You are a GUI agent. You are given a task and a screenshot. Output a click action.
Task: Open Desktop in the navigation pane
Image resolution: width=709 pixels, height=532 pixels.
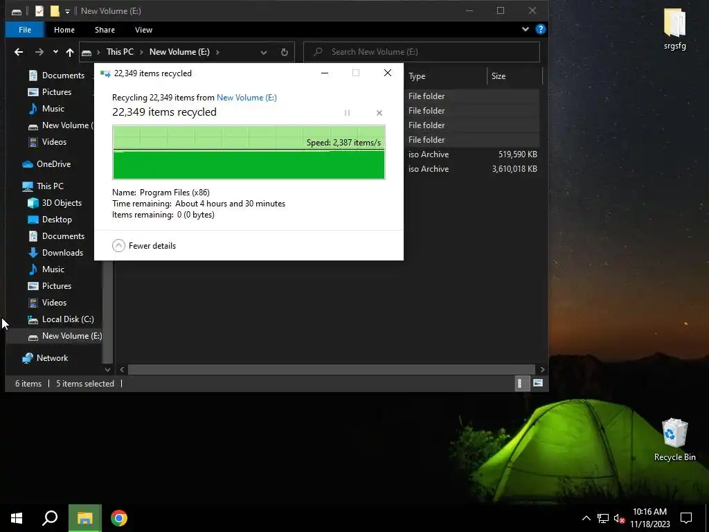tap(57, 220)
